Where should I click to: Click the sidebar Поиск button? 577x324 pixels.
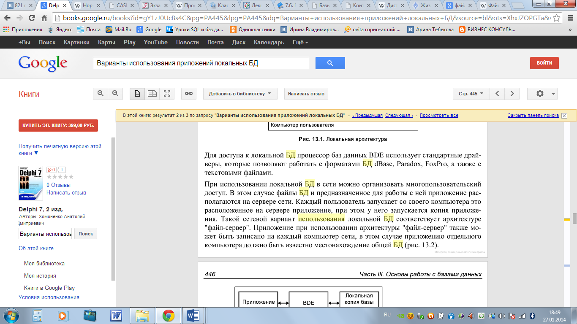pos(86,234)
